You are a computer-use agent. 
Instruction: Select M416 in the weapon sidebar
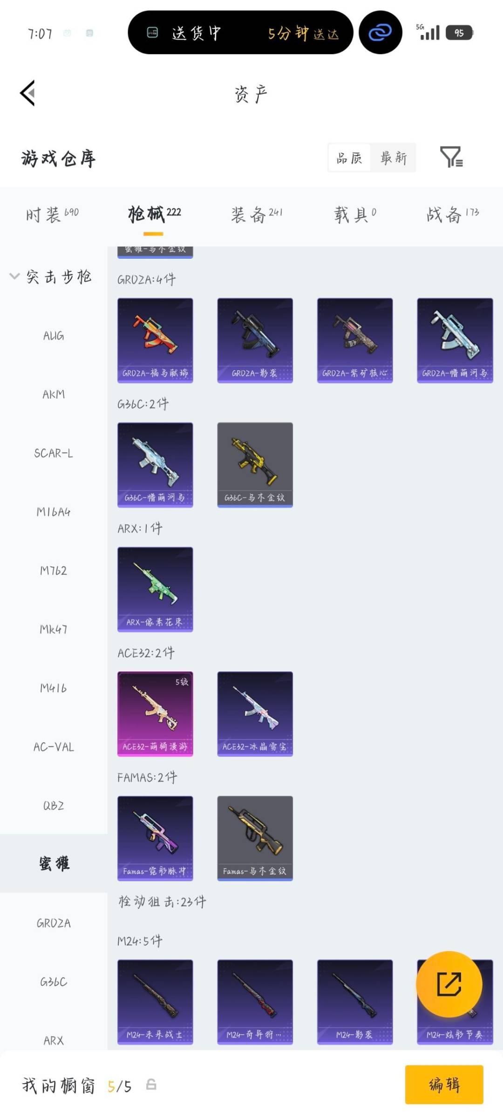pos(54,688)
